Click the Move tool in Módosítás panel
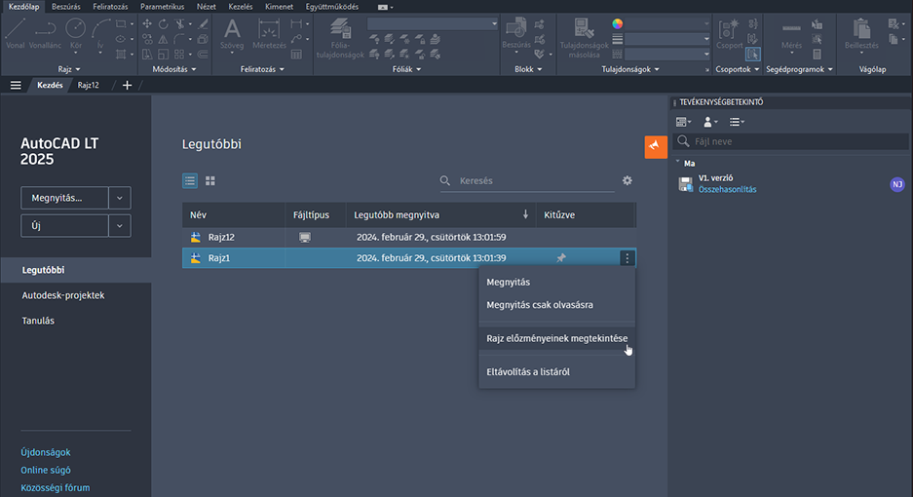This screenshot has height=497, width=913. [x=147, y=24]
